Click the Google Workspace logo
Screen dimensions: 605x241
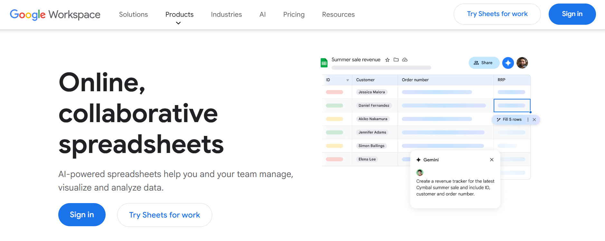tap(55, 14)
